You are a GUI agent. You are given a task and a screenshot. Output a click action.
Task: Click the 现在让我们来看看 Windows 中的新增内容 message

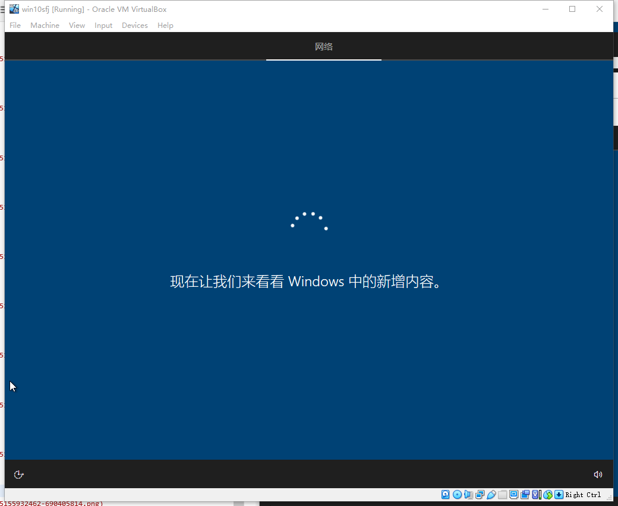[306, 282]
